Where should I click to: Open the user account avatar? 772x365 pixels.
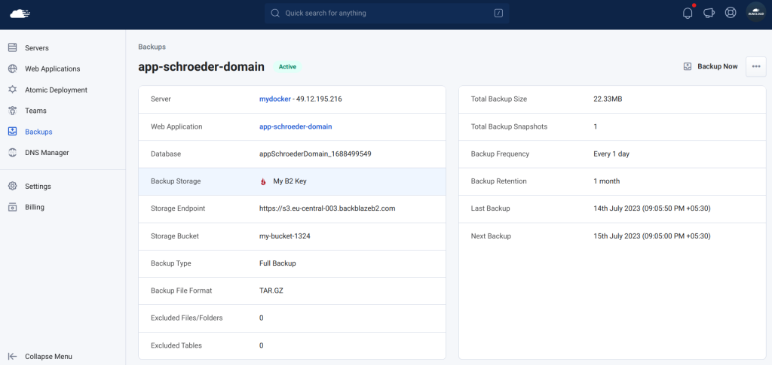click(x=755, y=13)
